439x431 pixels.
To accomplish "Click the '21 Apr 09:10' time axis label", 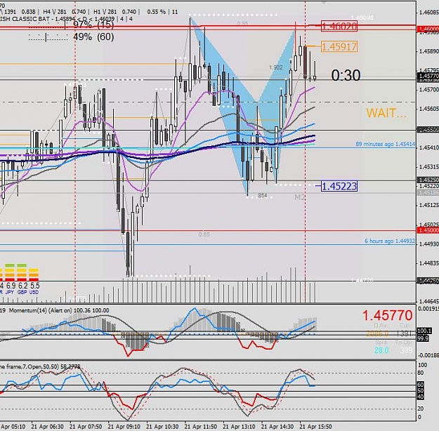I will [x=124, y=427].
